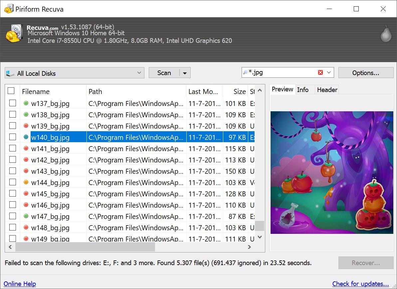Check the box for w138_bg.jpg
The width and height of the screenshot is (397, 289).
click(x=13, y=115)
